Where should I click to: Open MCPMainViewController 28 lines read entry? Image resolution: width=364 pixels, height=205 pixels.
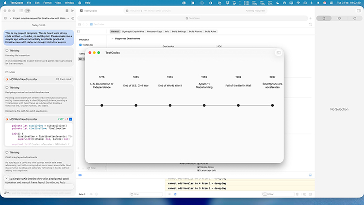click(x=21, y=79)
